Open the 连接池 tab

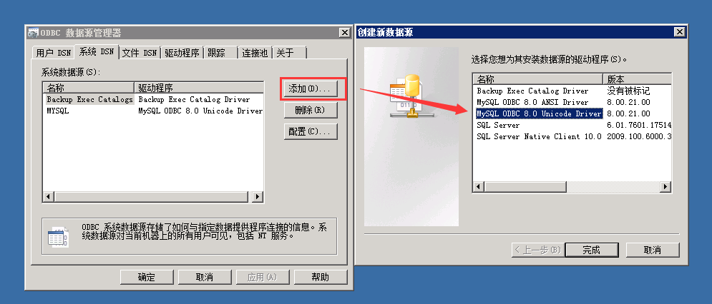coord(254,53)
